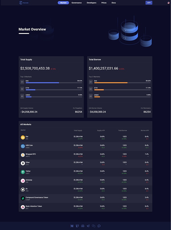This screenshot has height=230, width=171.
Task: Click the Basic Attention Token icon
Action: [23, 207]
